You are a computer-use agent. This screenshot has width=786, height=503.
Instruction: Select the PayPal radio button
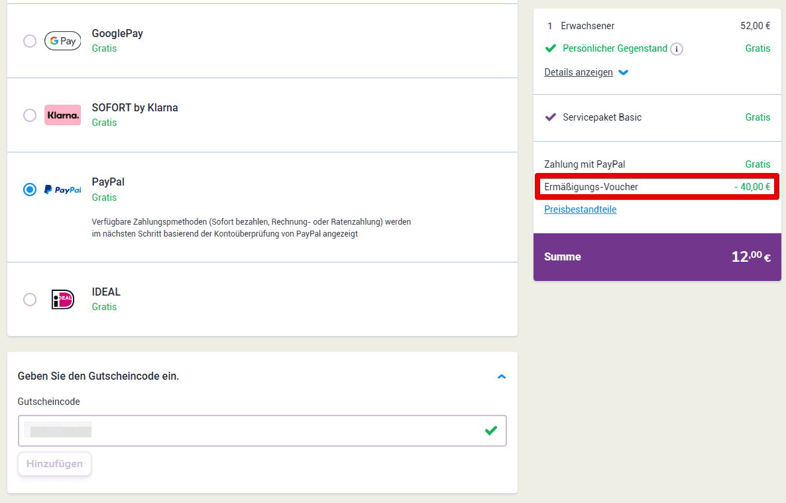click(x=30, y=190)
